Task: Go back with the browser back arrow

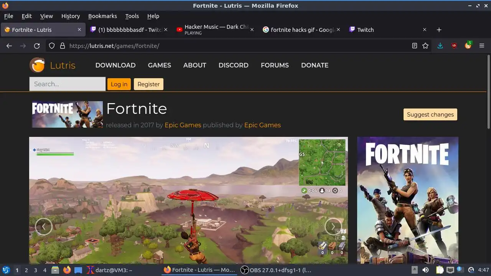Action: tap(9, 46)
